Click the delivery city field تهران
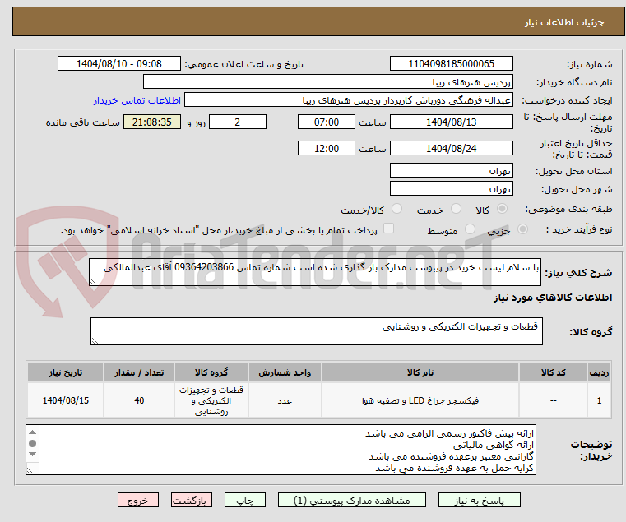The height and width of the screenshot is (522, 626). (451, 189)
